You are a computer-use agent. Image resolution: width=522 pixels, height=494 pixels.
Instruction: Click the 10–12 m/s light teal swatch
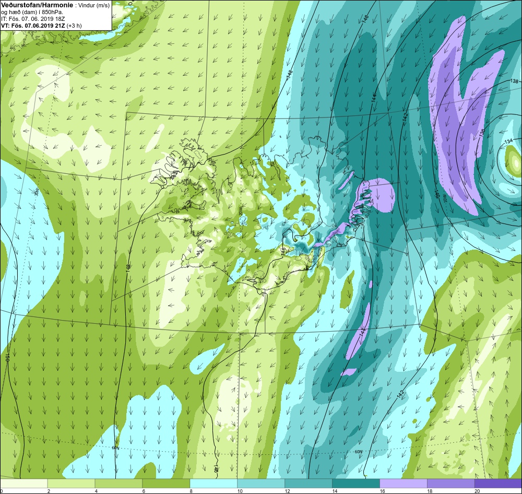click(x=261, y=483)
